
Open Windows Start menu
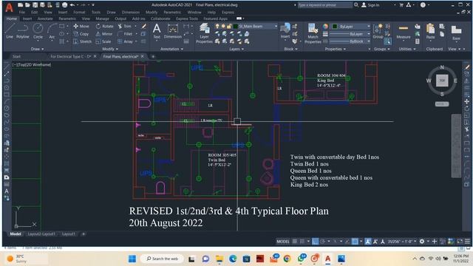132,259
